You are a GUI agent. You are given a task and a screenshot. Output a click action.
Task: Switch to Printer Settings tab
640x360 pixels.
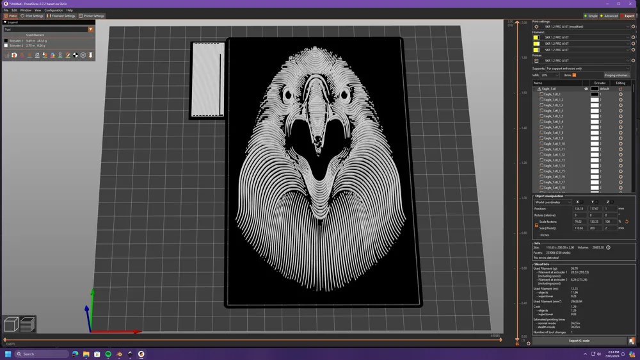point(92,16)
